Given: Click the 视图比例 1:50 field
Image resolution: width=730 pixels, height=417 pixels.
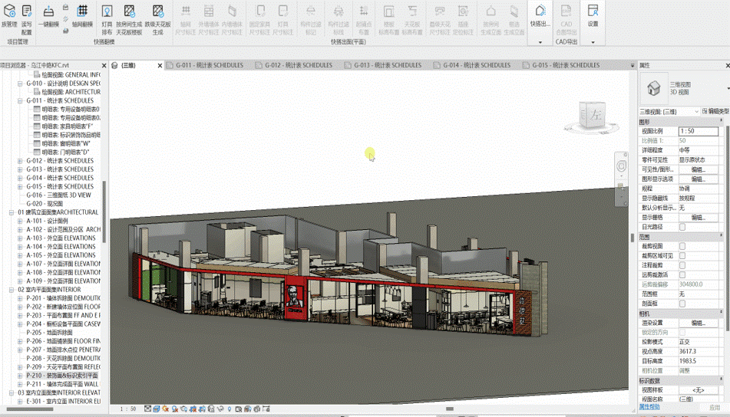Looking at the screenshot, I should coord(697,131).
